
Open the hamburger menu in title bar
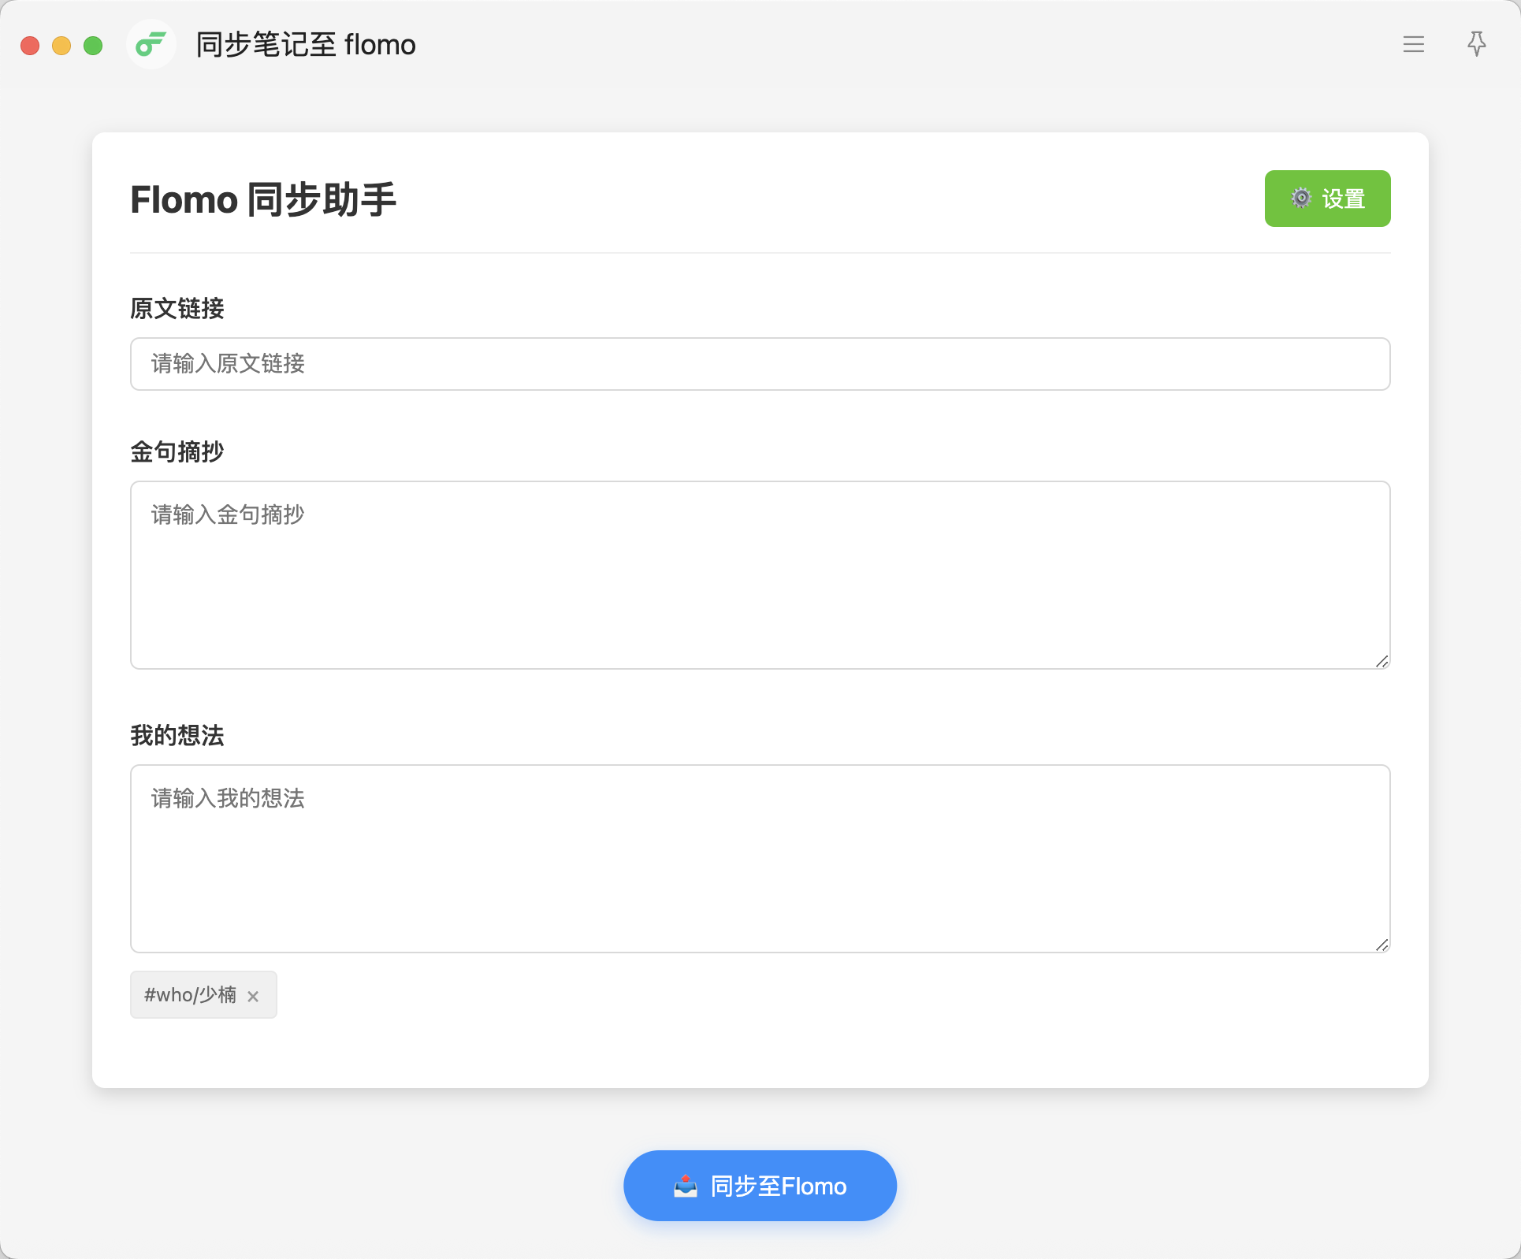coord(1414,44)
